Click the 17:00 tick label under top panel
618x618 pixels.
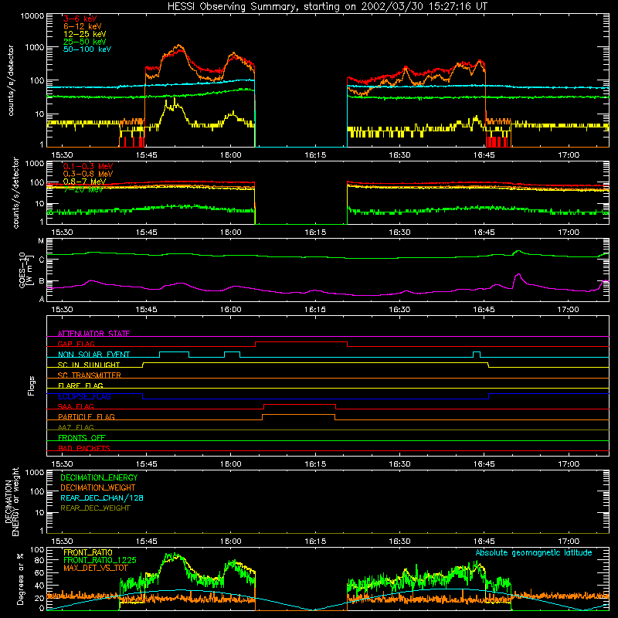pyautogui.click(x=569, y=155)
